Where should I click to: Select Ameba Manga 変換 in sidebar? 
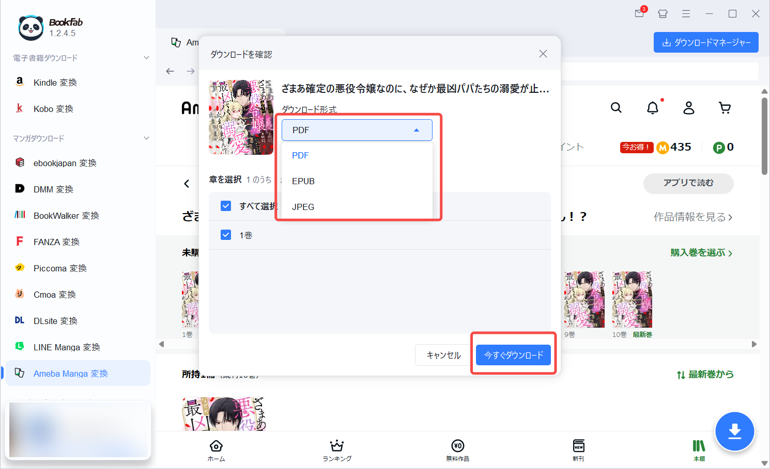tap(78, 373)
